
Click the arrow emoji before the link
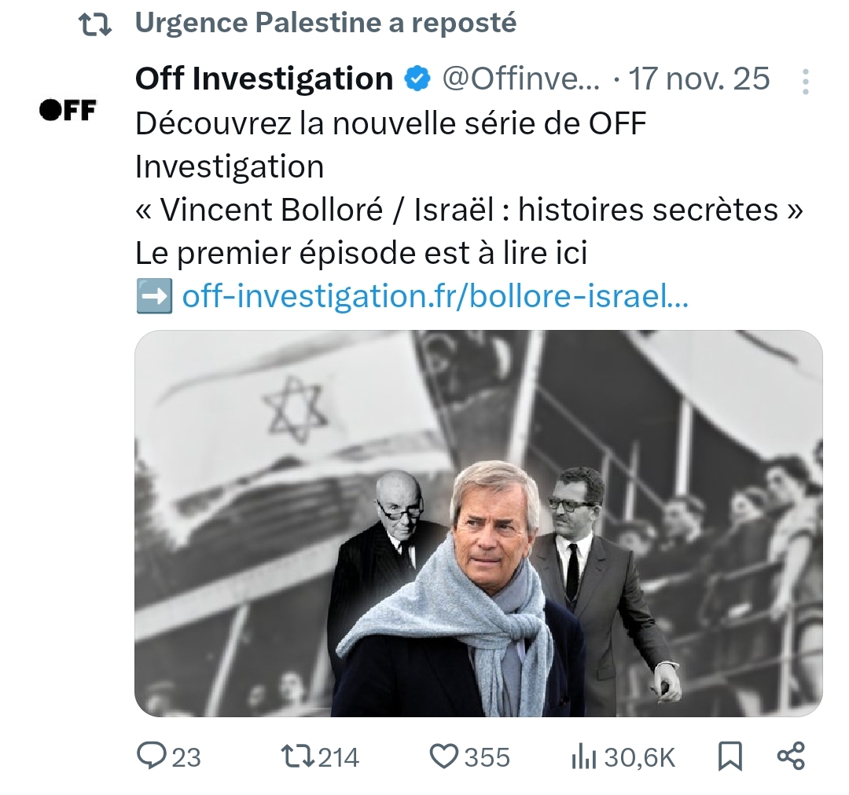click(153, 296)
